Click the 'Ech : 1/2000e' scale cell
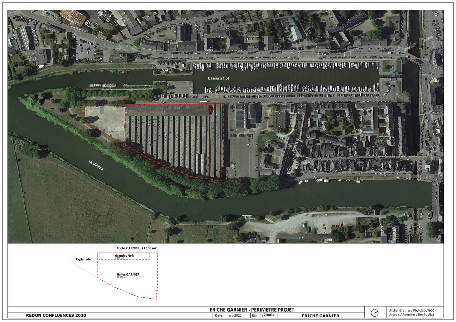The height and width of the screenshot is (322, 456). point(263,315)
